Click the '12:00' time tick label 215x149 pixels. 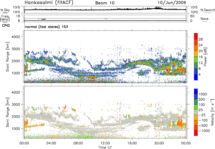[105, 143]
